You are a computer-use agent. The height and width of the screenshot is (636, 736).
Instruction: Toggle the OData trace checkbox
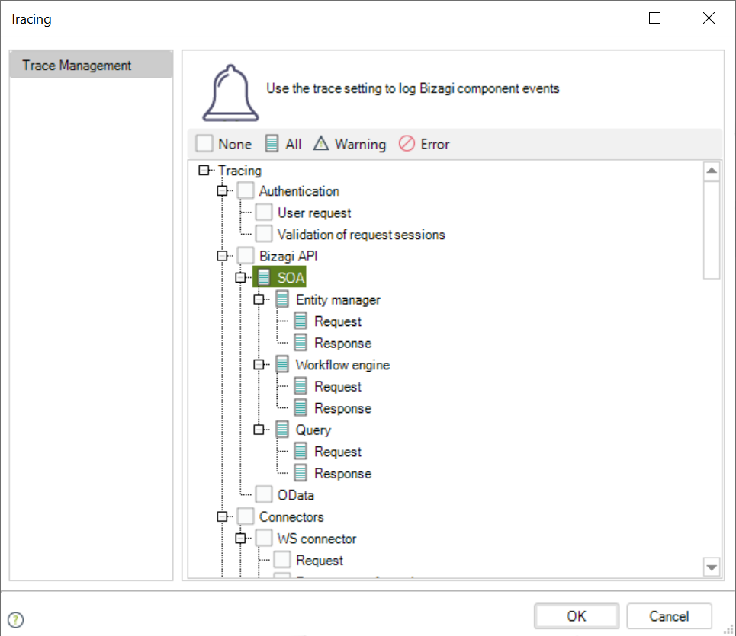click(264, 494)
